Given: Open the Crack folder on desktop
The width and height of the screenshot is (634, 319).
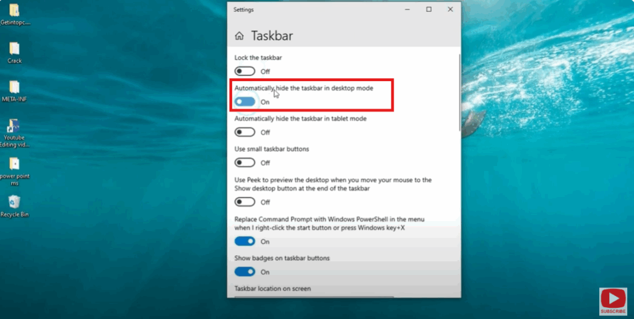Looking at the screenshot, I should [15, 53].
